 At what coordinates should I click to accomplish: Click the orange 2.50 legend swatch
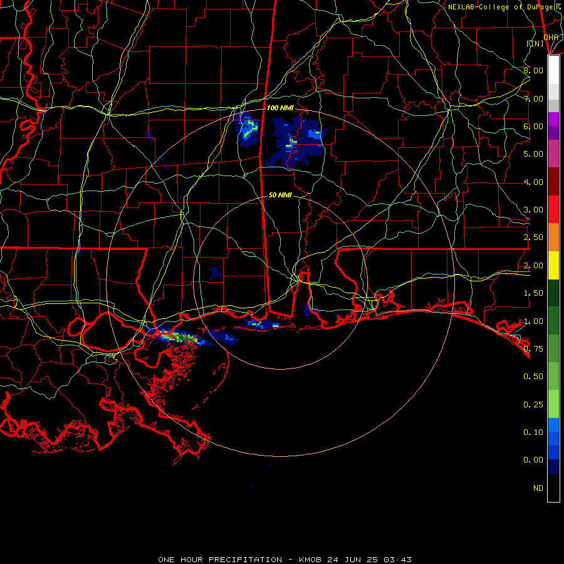point(553,238)
